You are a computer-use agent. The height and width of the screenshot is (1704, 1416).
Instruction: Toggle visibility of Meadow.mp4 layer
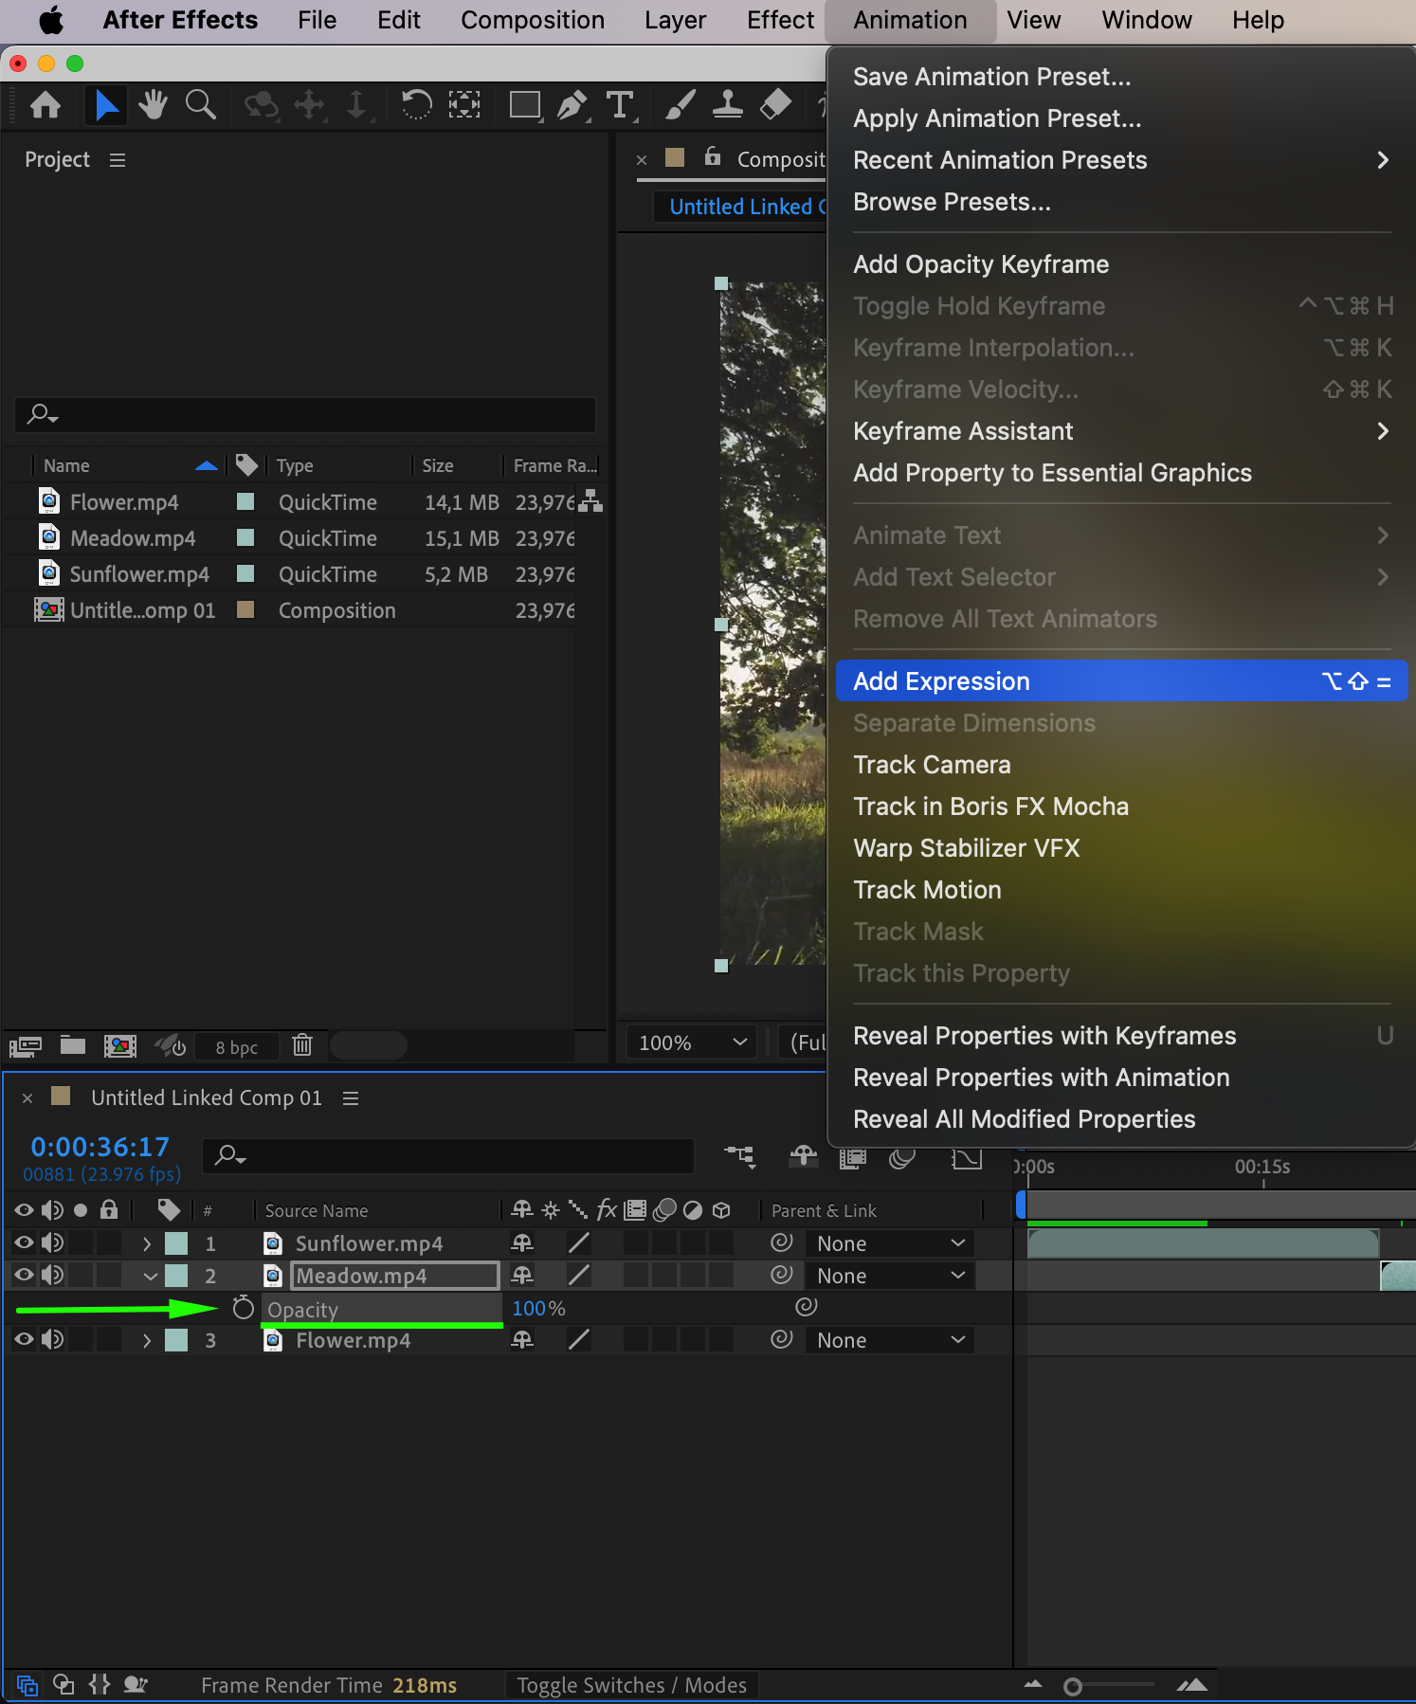pyautogui.click(x=24, y=1275)
